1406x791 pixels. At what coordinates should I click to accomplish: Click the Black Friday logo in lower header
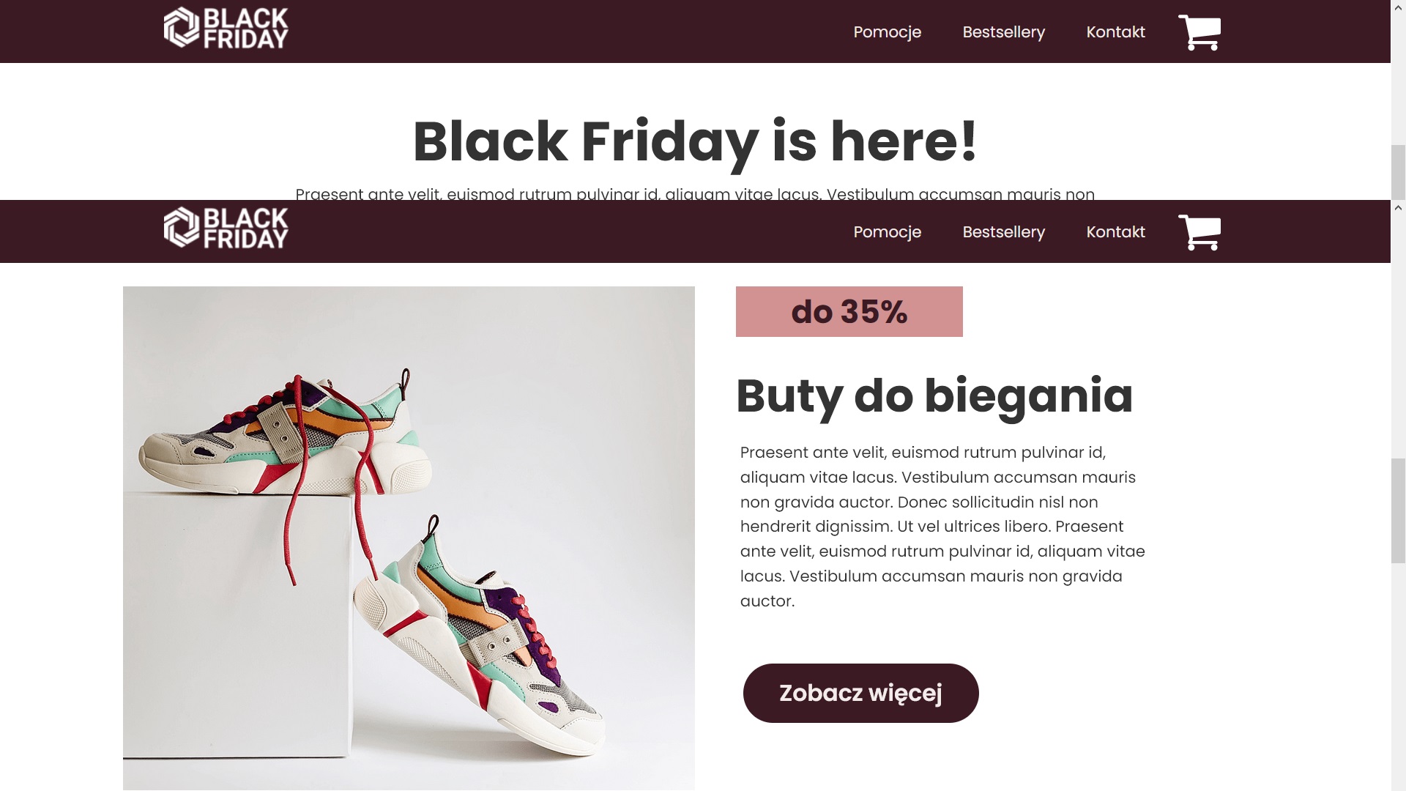(x=226, y=228)
